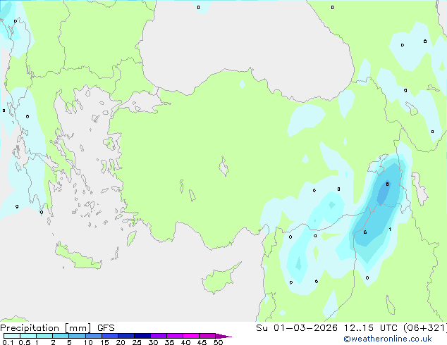Select the 1–2 mm legend swatch
The image size is (447, 345).
44,336
